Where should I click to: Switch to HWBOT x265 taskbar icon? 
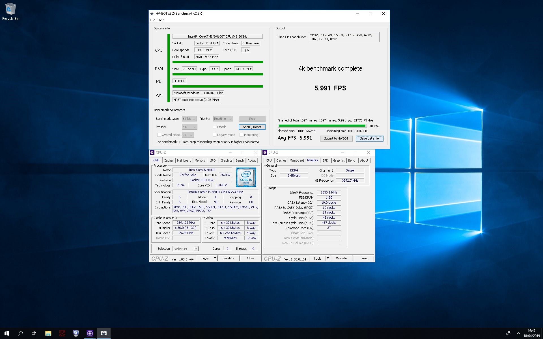click(x=104, y=333)
